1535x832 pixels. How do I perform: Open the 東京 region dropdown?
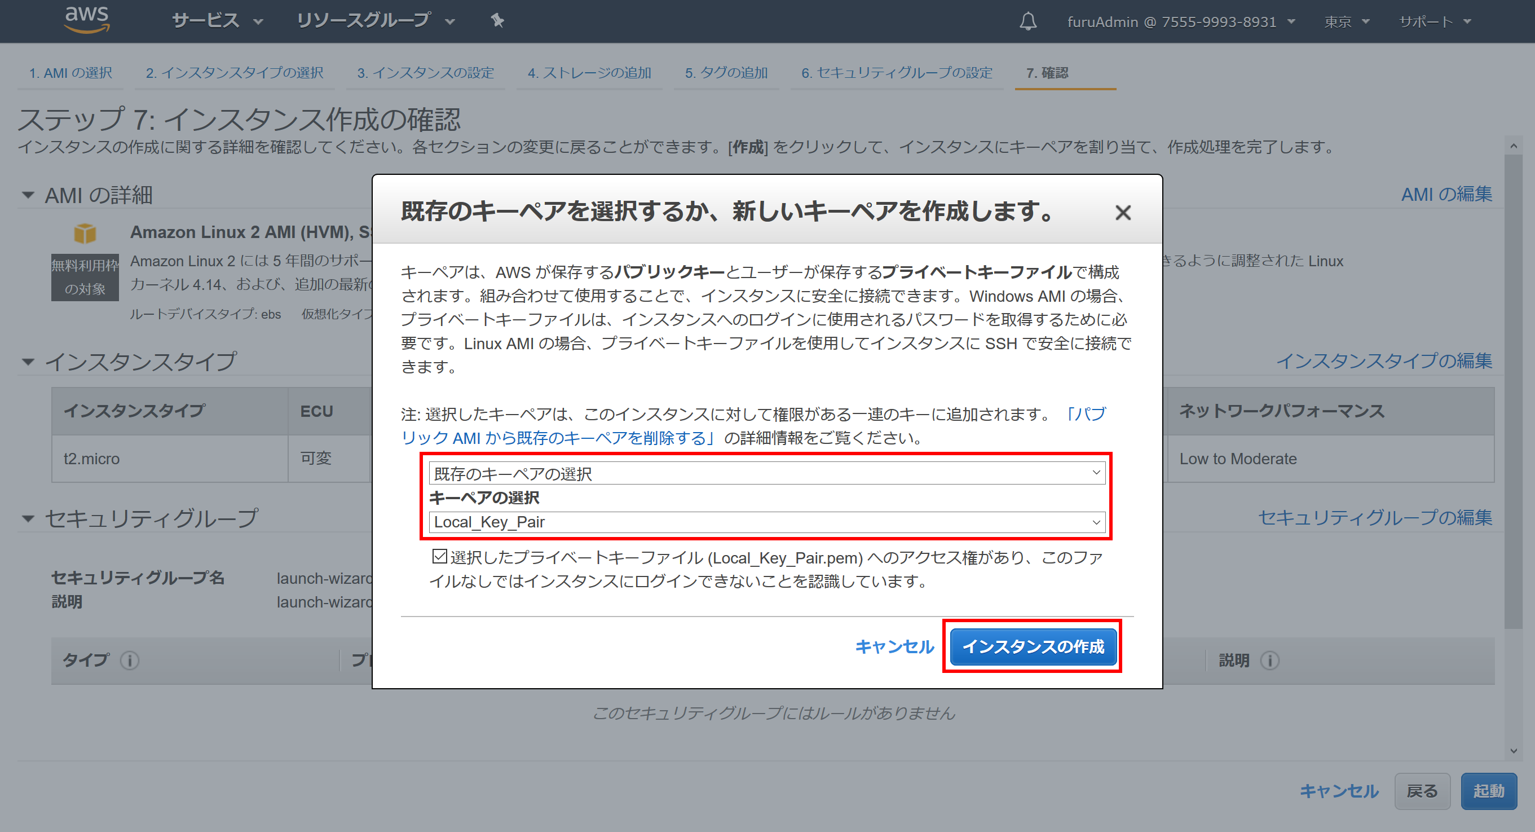(1346, 21)
